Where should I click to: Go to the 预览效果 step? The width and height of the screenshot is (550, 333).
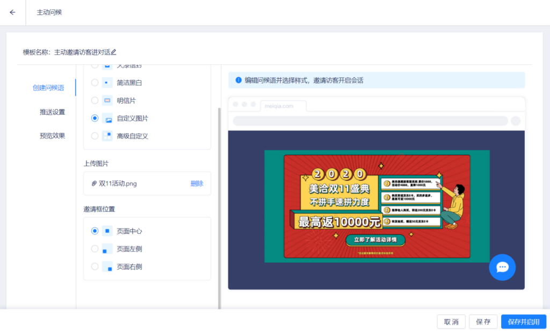click(52, 136)
